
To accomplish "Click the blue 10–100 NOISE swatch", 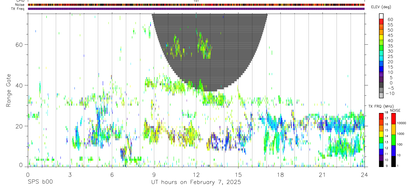I will coord(393,151).
